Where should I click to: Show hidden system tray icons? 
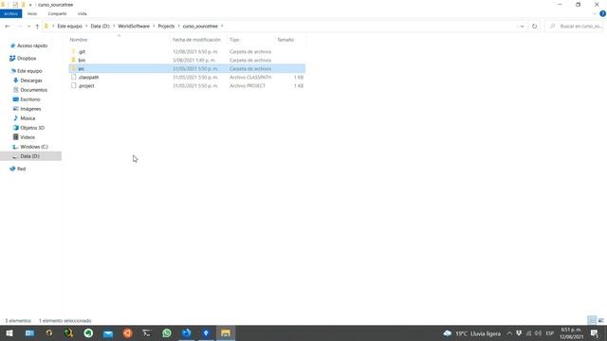(509, 333)
